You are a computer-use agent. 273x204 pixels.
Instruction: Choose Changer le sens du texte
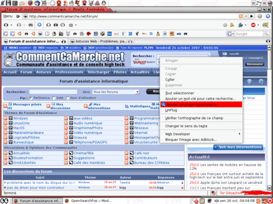pos(201,126)
